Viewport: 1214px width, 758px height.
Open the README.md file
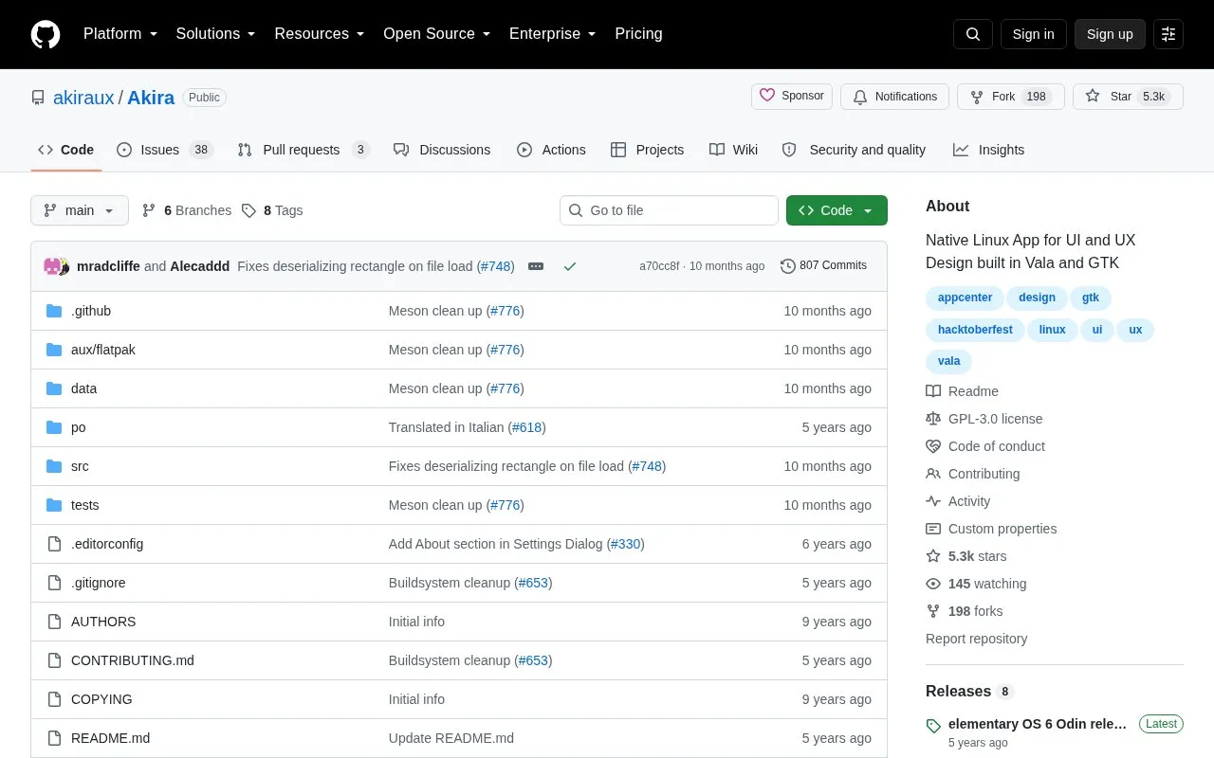point(110,738)
